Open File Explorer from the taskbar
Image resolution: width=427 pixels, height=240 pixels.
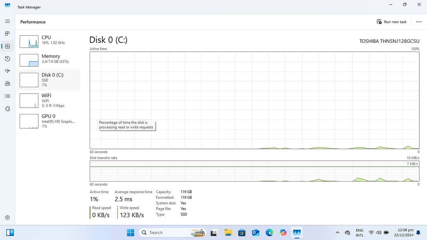[x=228, y=233]
